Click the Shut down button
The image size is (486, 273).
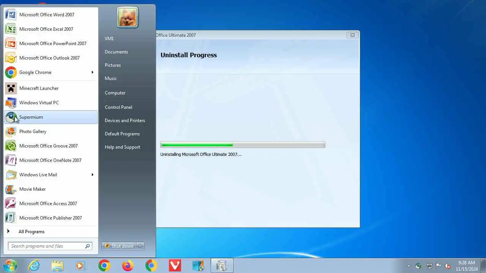point(119,246)
